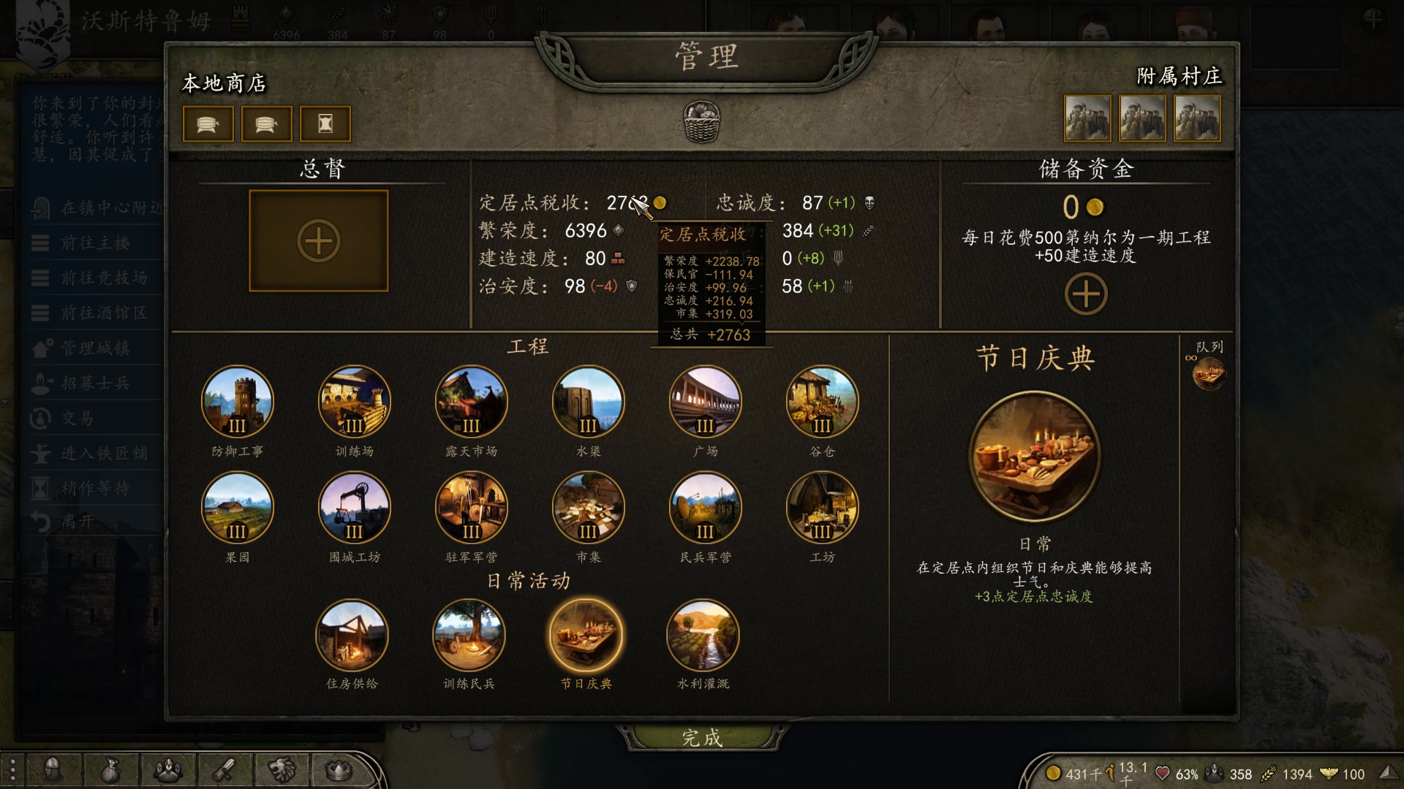
Task: Click the 完成 done button
Action: point(703,738)
